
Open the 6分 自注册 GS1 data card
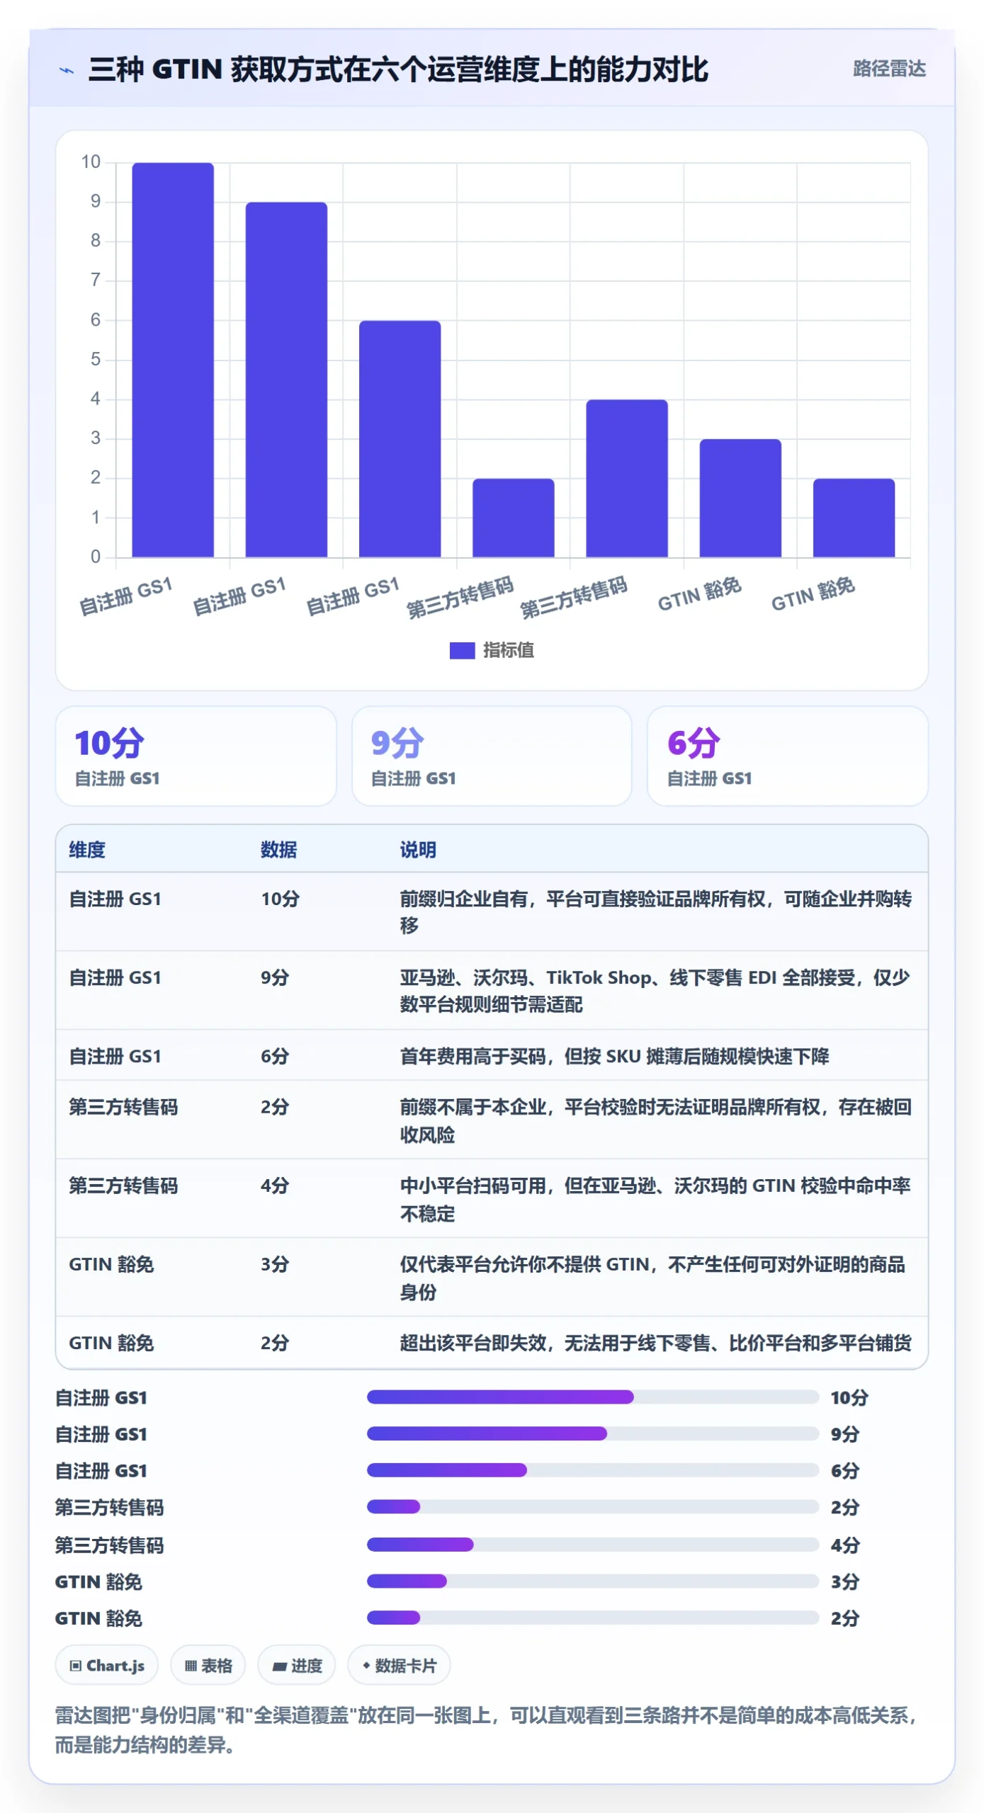788,756
